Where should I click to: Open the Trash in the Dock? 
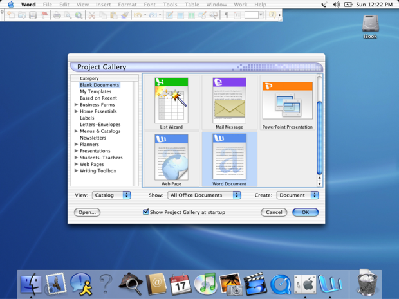click(367, 283)
